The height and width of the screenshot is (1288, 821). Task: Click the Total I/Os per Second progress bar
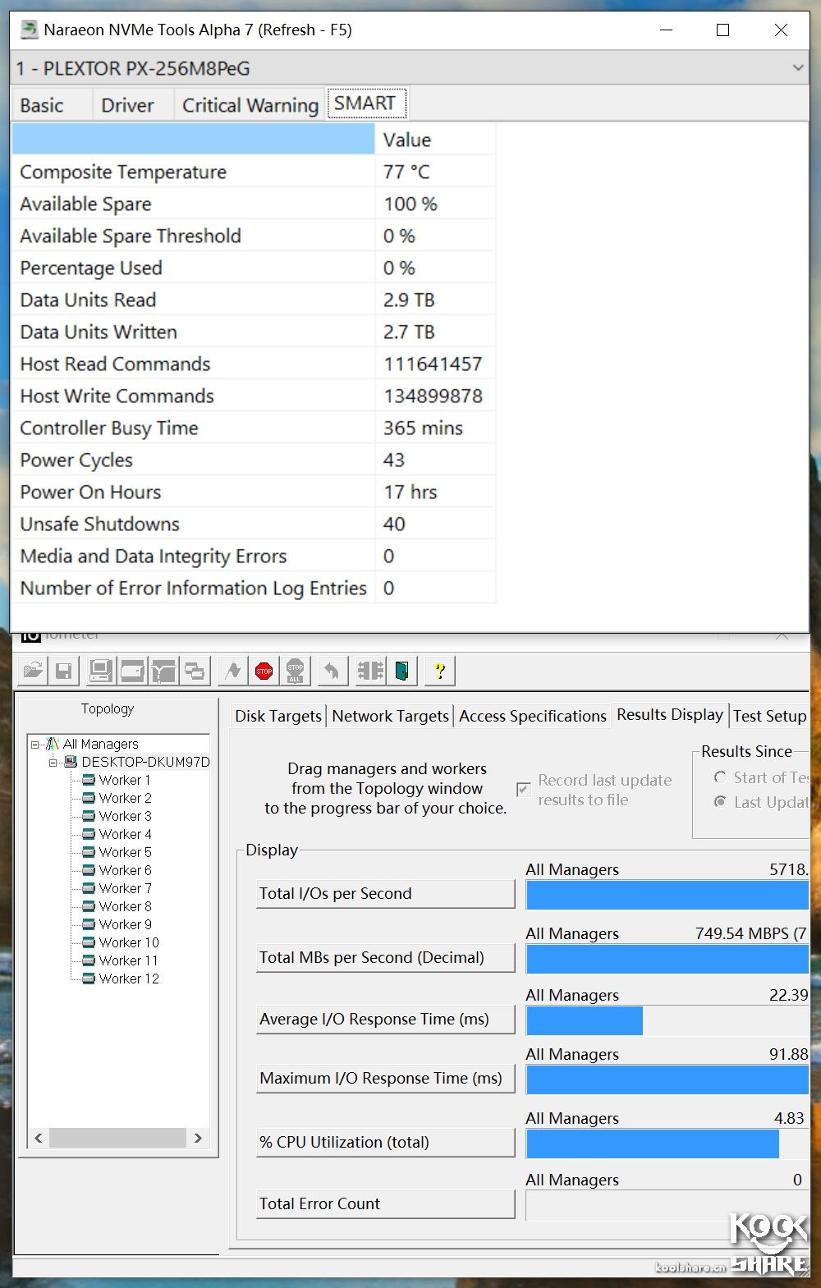click(667, 895)
